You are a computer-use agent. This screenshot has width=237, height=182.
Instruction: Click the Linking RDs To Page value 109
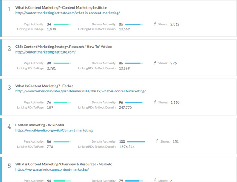pos(50,107)
